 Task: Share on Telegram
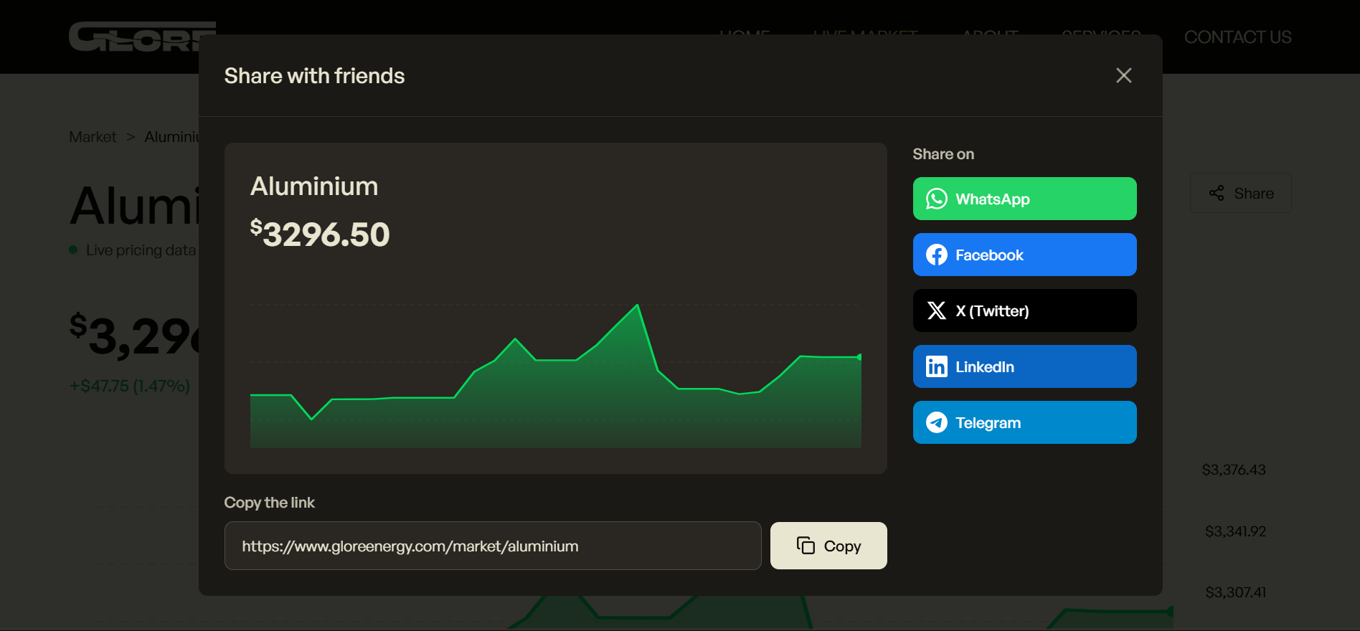tap(1024, 422)
